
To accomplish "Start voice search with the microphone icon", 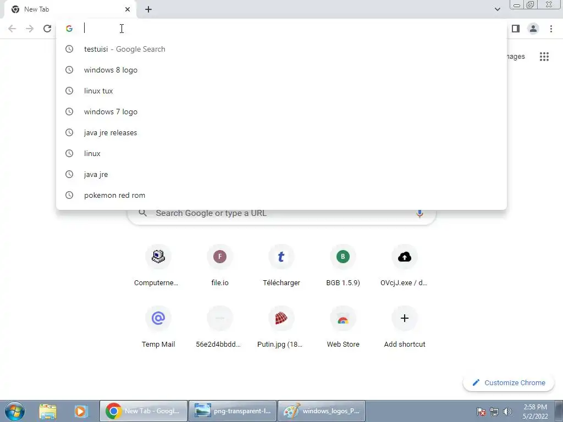I will [x=420, y=214].
